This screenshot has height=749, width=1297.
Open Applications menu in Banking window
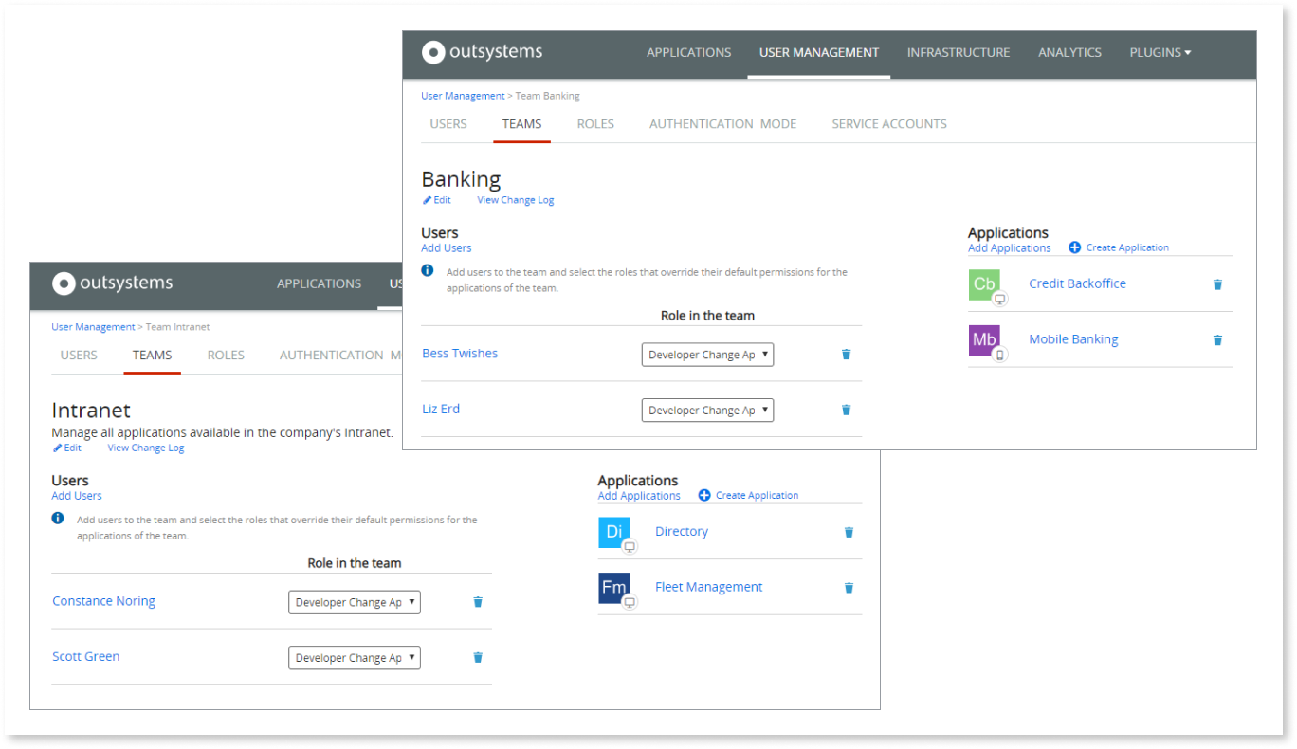pyautogui.click(x=689, y=53)
